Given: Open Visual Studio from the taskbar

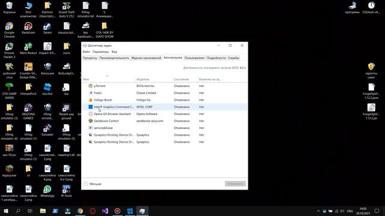Looking at the screenshot, I should [105, 211].
